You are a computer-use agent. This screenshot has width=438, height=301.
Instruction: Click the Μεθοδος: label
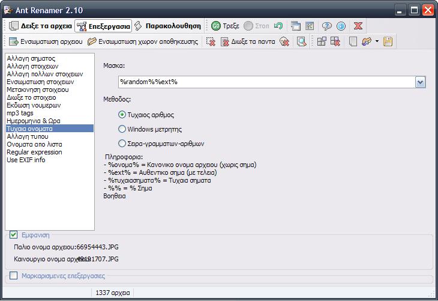(117, 99)
